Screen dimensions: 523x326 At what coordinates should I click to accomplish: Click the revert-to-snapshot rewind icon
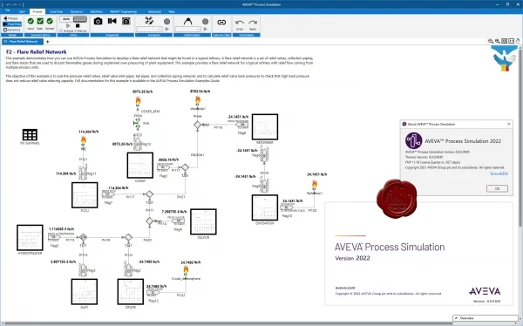[112, 21]
